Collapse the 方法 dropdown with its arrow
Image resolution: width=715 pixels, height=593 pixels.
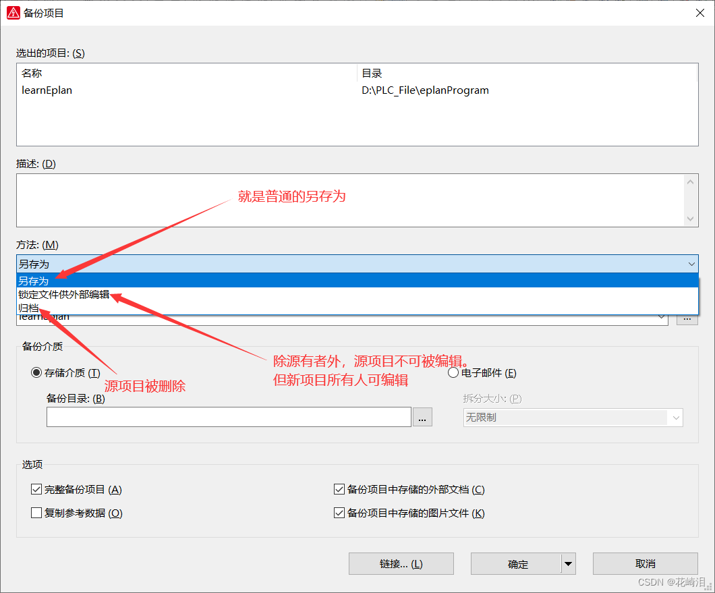691,264
